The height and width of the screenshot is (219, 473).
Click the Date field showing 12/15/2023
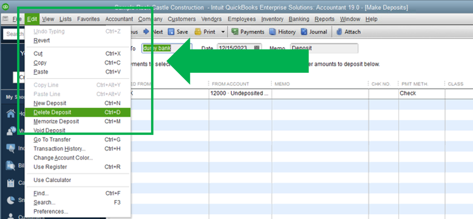point(239,48)
